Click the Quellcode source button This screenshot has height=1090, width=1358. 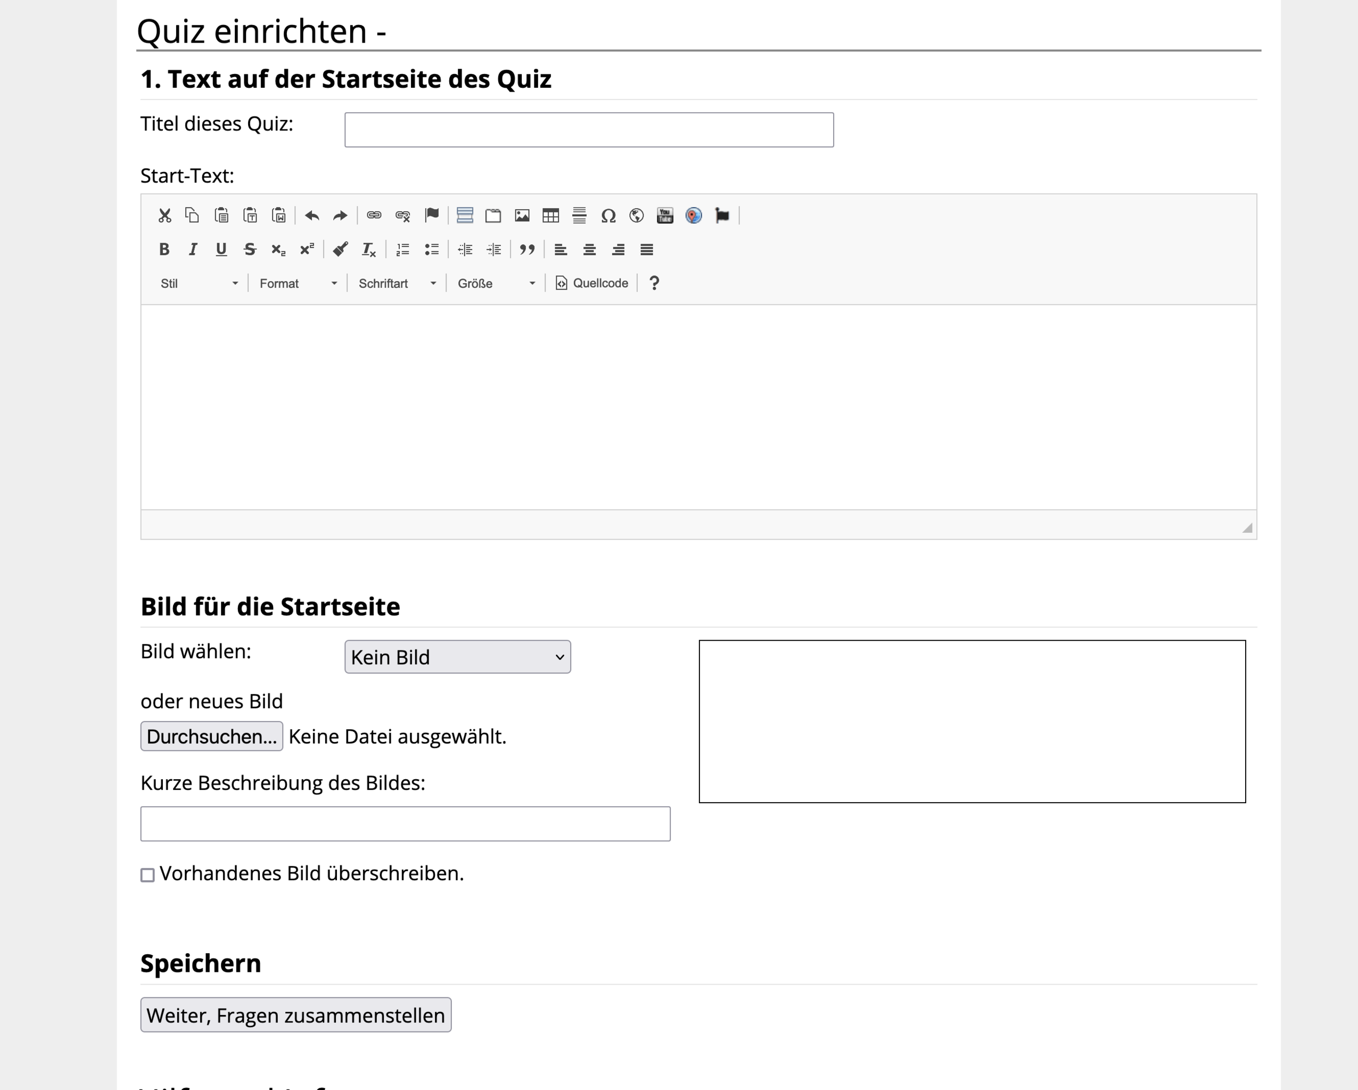coord(591,283)
